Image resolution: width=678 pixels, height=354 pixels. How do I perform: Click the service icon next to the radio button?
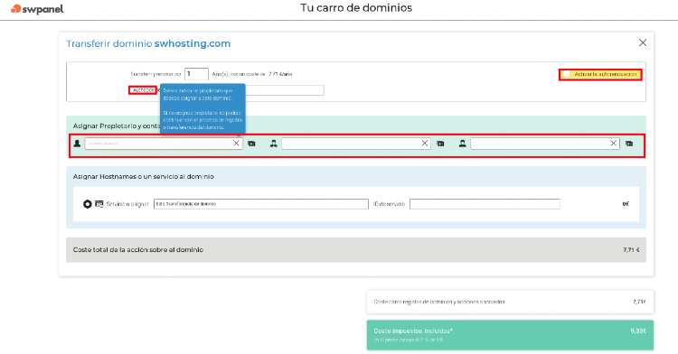(99, 204)
